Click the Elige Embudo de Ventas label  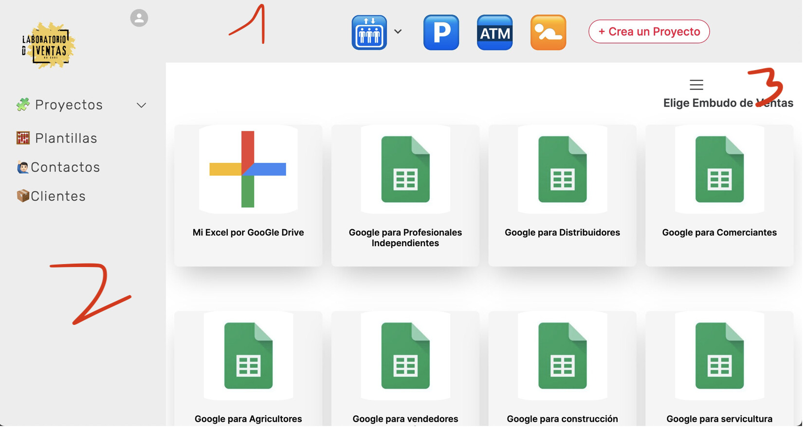click(728, 103)
